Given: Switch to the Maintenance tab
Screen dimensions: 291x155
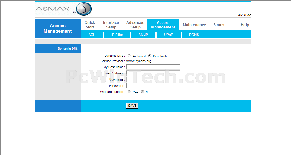Looking at the screenshot, I should (x=194, y=25).
